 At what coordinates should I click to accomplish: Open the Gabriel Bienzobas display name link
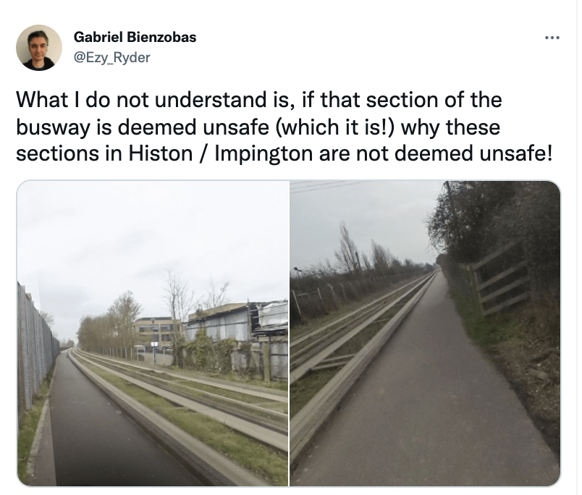[135, 38]
